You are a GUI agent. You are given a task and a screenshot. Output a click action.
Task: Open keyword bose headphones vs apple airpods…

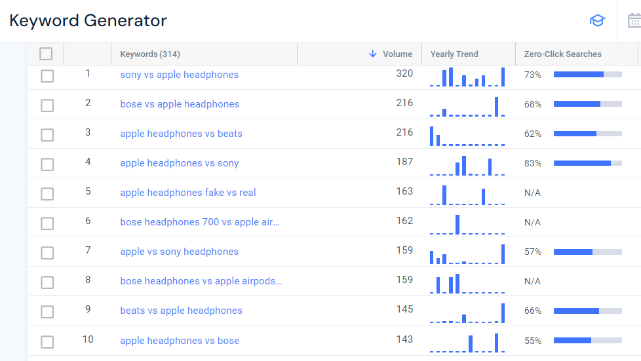point(201,281)
